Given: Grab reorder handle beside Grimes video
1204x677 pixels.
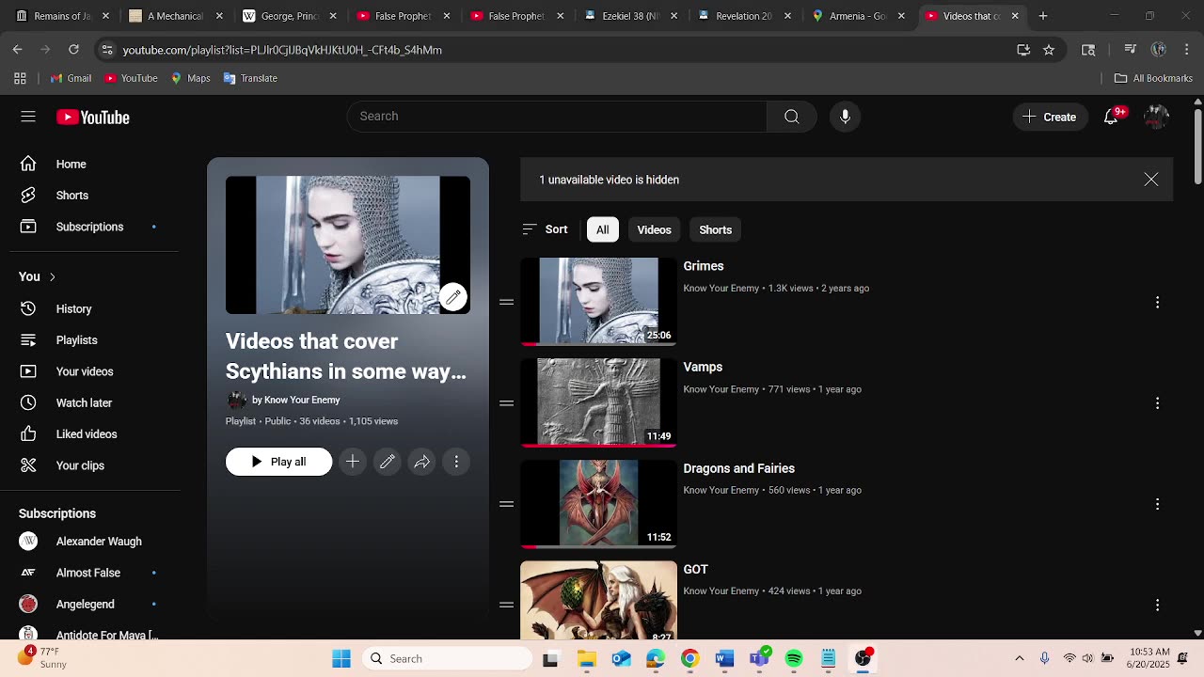Looking at the screenshot, I should (506, 302).
